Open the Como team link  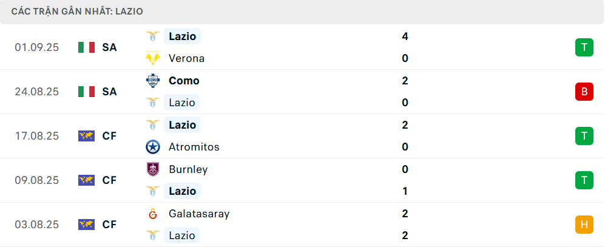184,81
